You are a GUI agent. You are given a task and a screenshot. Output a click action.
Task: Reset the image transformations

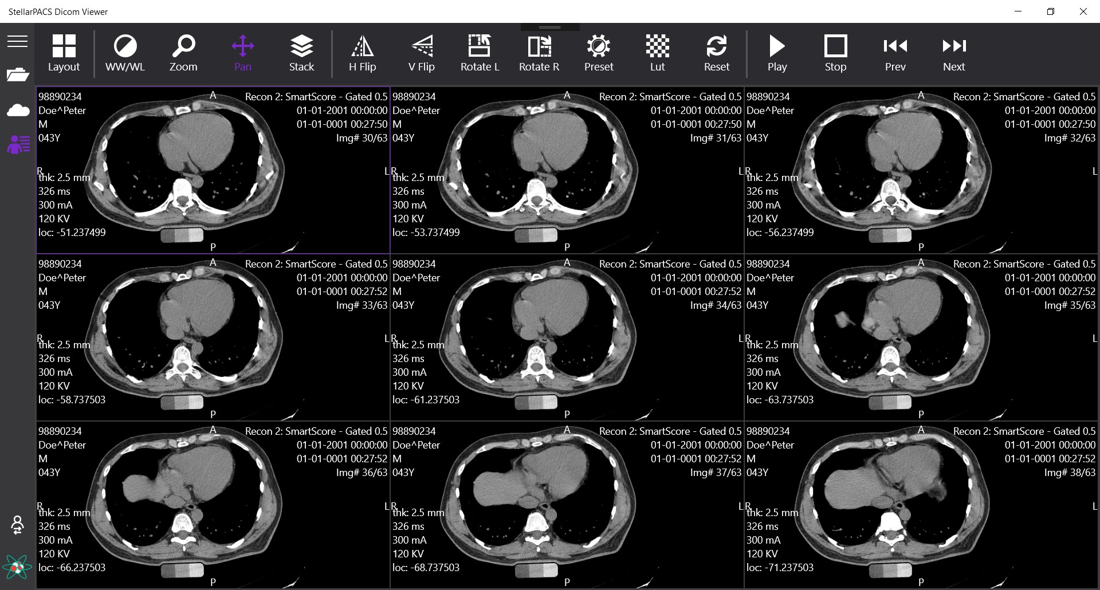(x=717, y=53)
